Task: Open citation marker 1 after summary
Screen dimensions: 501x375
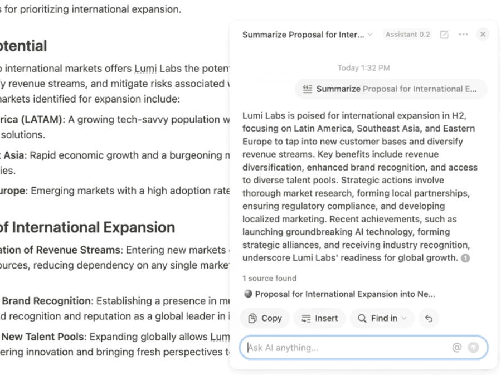Action: point(465,259)
